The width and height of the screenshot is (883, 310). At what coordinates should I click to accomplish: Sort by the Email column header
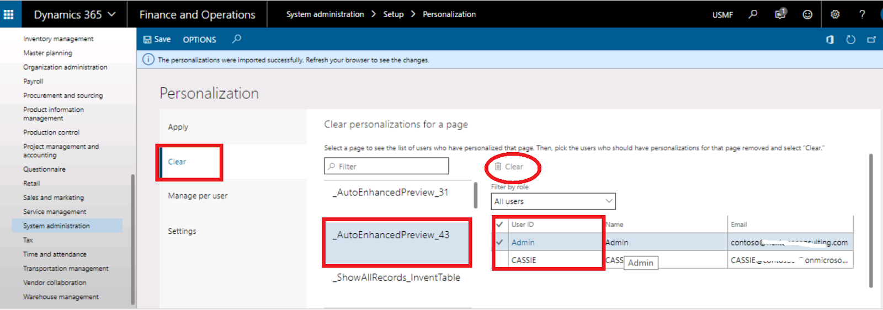coord(738,225)
